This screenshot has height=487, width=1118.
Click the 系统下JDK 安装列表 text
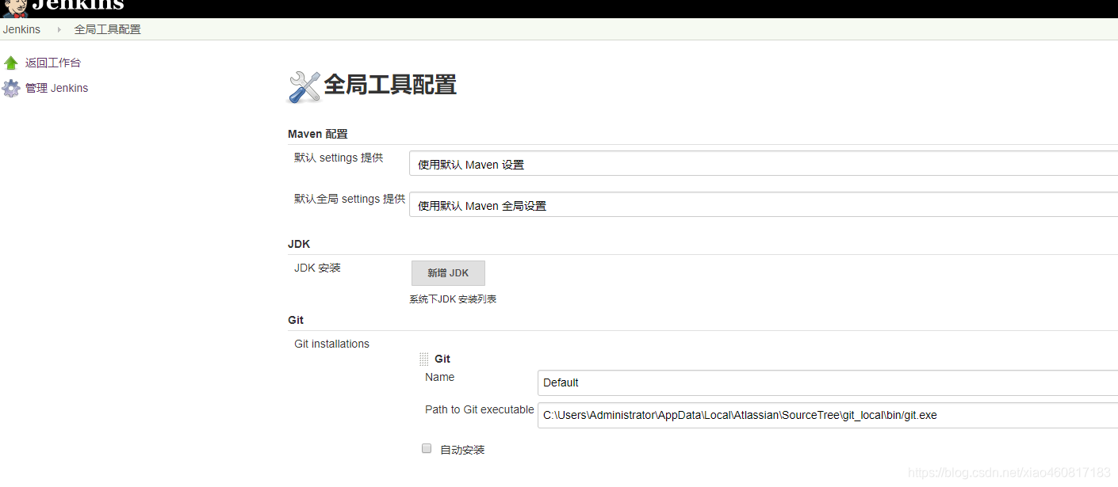pos(453,299)
